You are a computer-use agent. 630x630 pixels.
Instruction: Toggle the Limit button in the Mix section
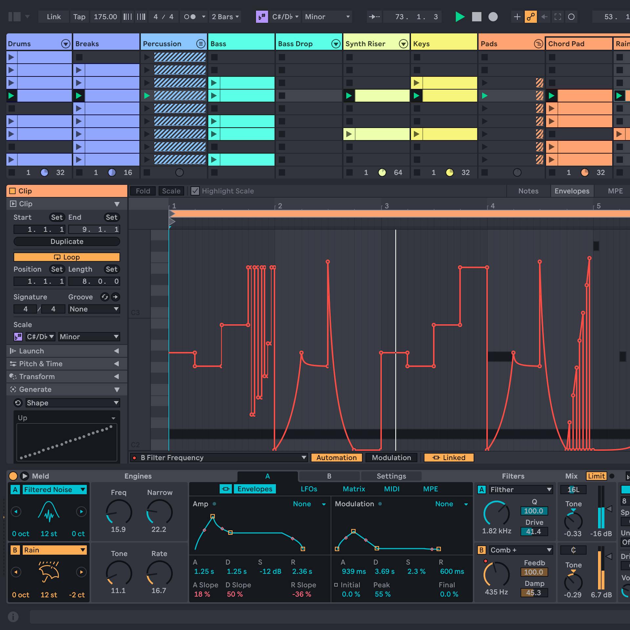596,476
